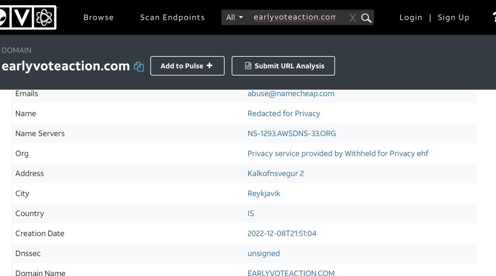Click Add to Pulse button
This screenshot has height=276, width=496.
(187, 66)
